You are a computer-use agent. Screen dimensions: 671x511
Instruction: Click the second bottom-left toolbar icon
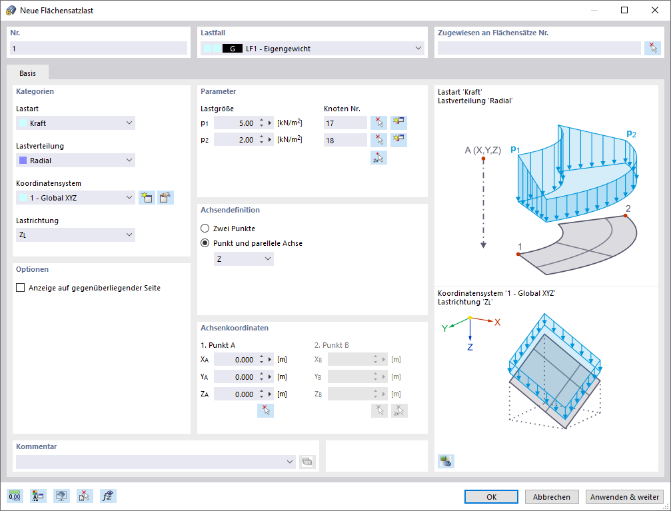point(38,496)
